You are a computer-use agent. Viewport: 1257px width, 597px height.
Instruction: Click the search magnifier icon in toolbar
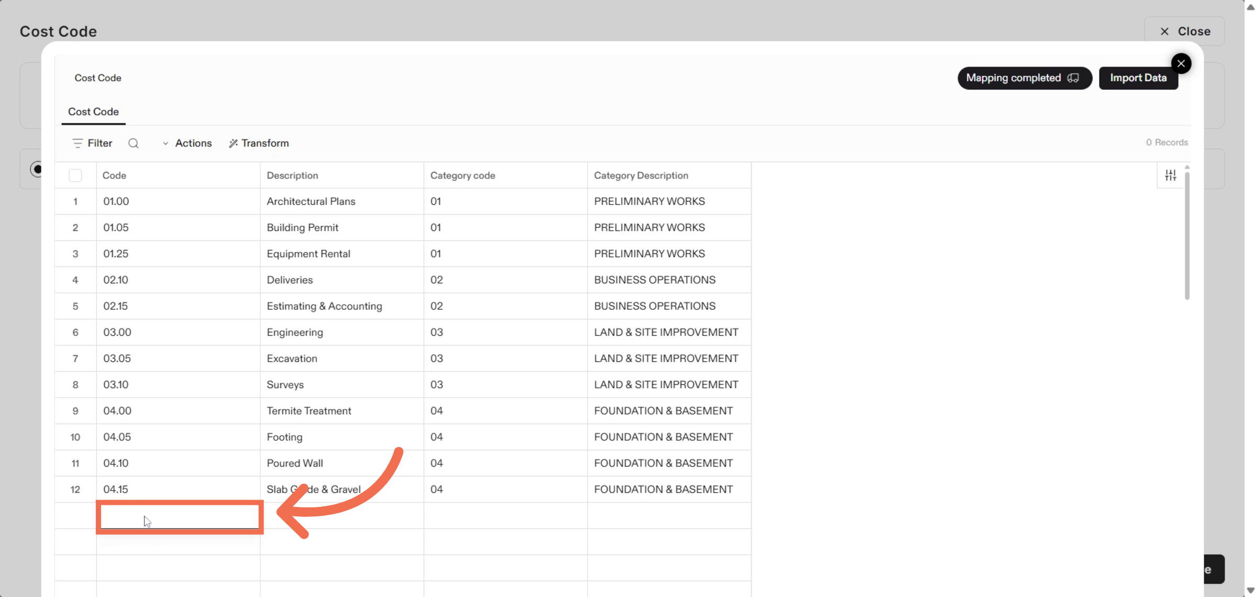tap(134, 143)
